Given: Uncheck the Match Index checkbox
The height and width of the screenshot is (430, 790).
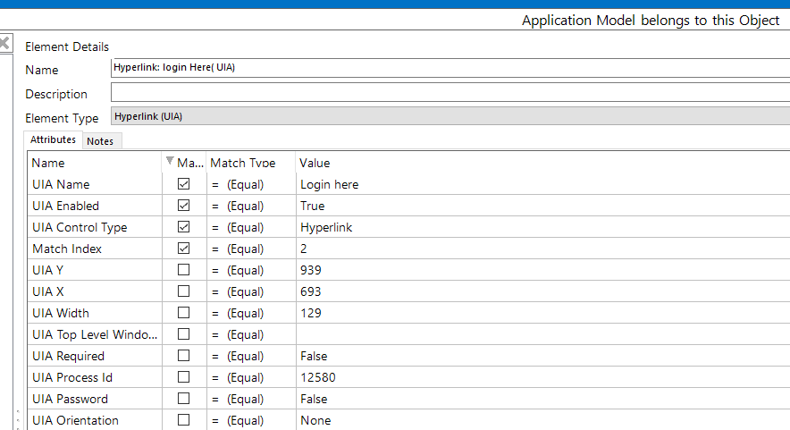Looking at the screenshot, I should point(184,249).
